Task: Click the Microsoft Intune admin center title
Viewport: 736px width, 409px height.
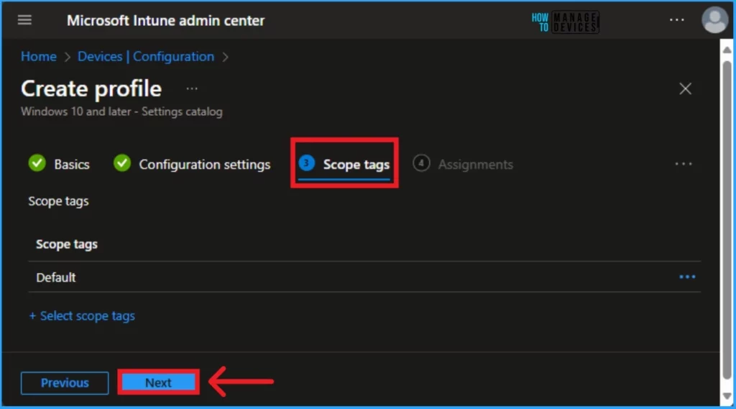Action: 166,20
